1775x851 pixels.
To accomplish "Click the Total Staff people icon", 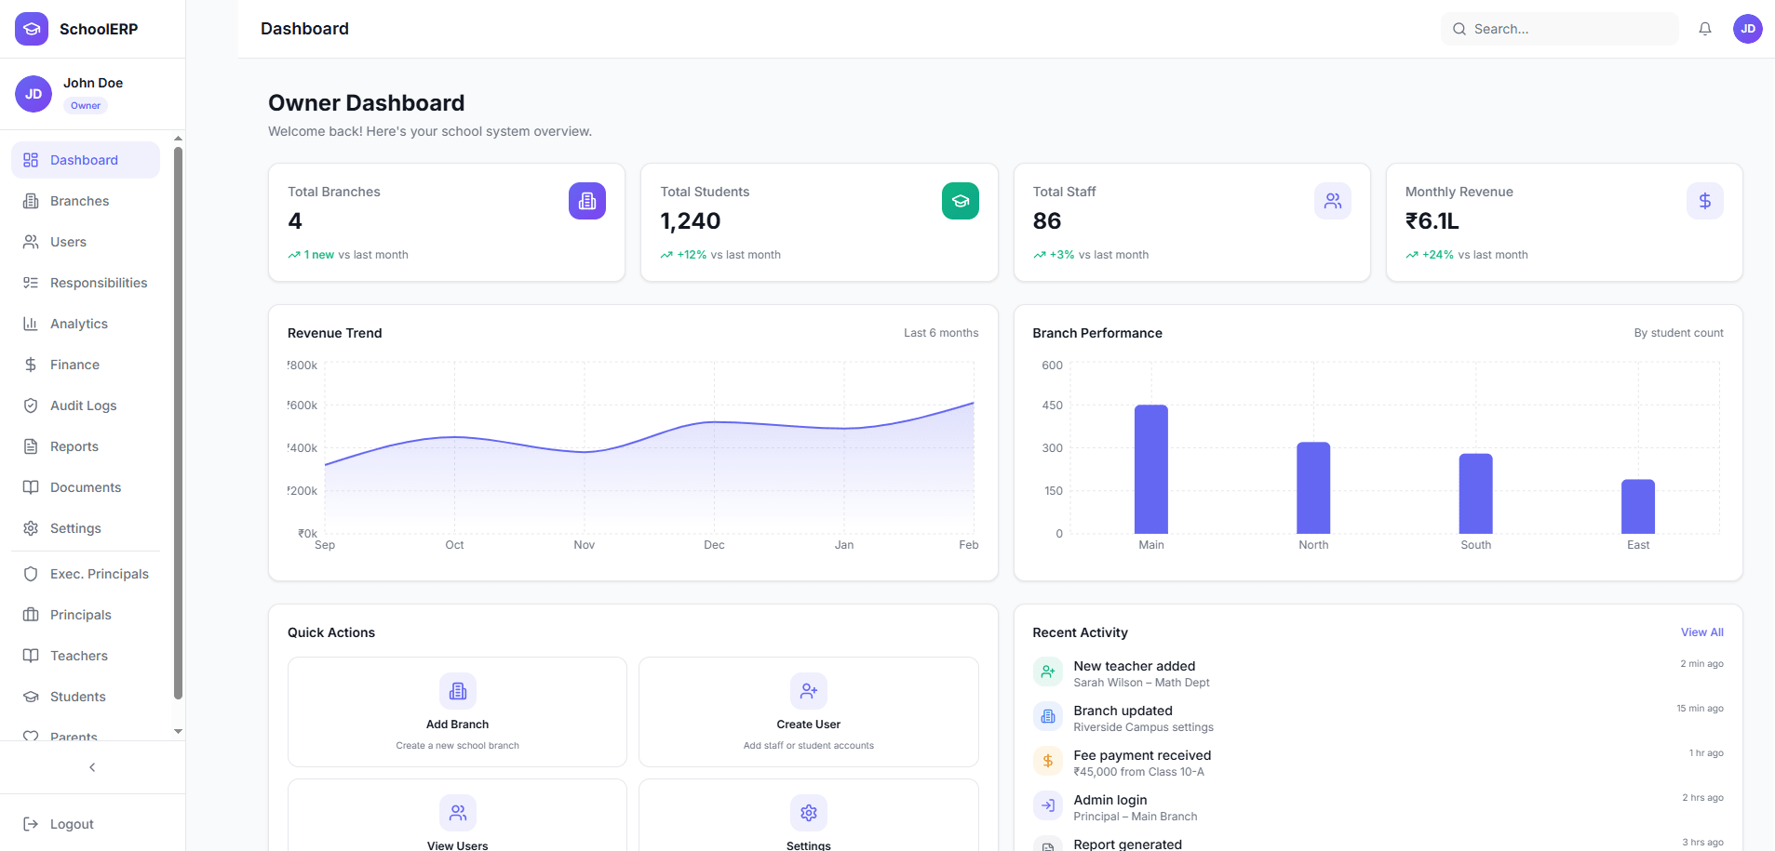I will 1333,201.
